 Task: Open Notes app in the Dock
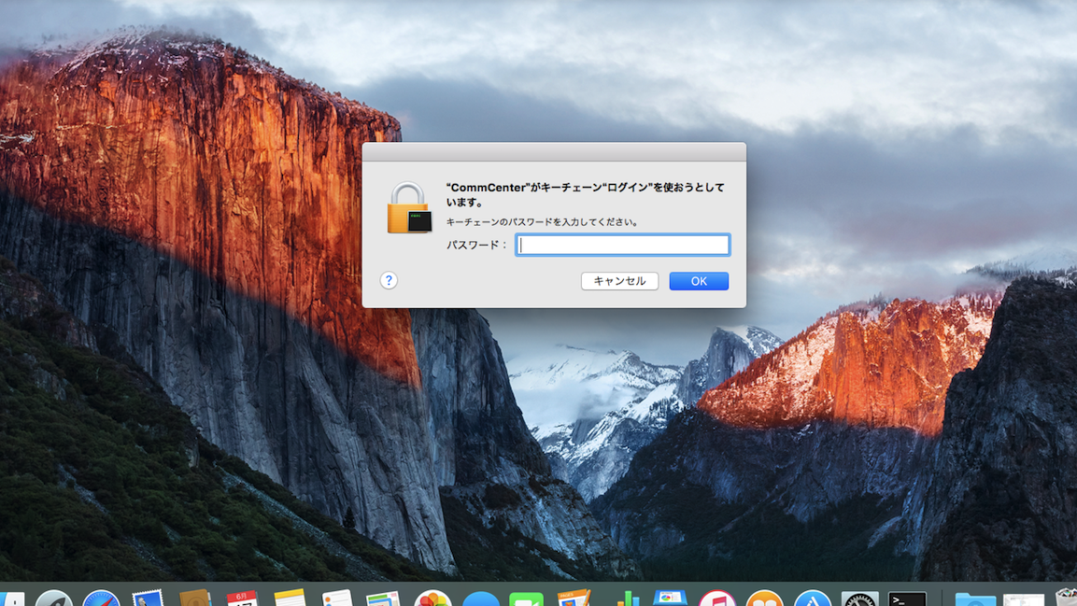pos(290,599)
